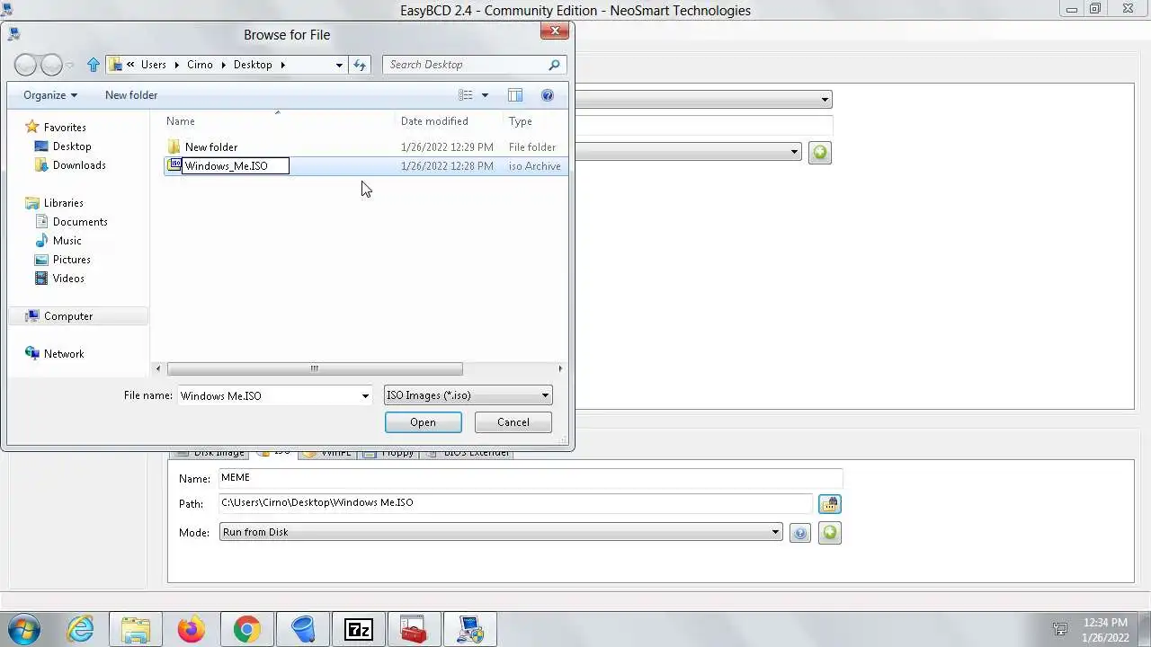
Task: Select the New folder row text
Action: pos(211,147)
